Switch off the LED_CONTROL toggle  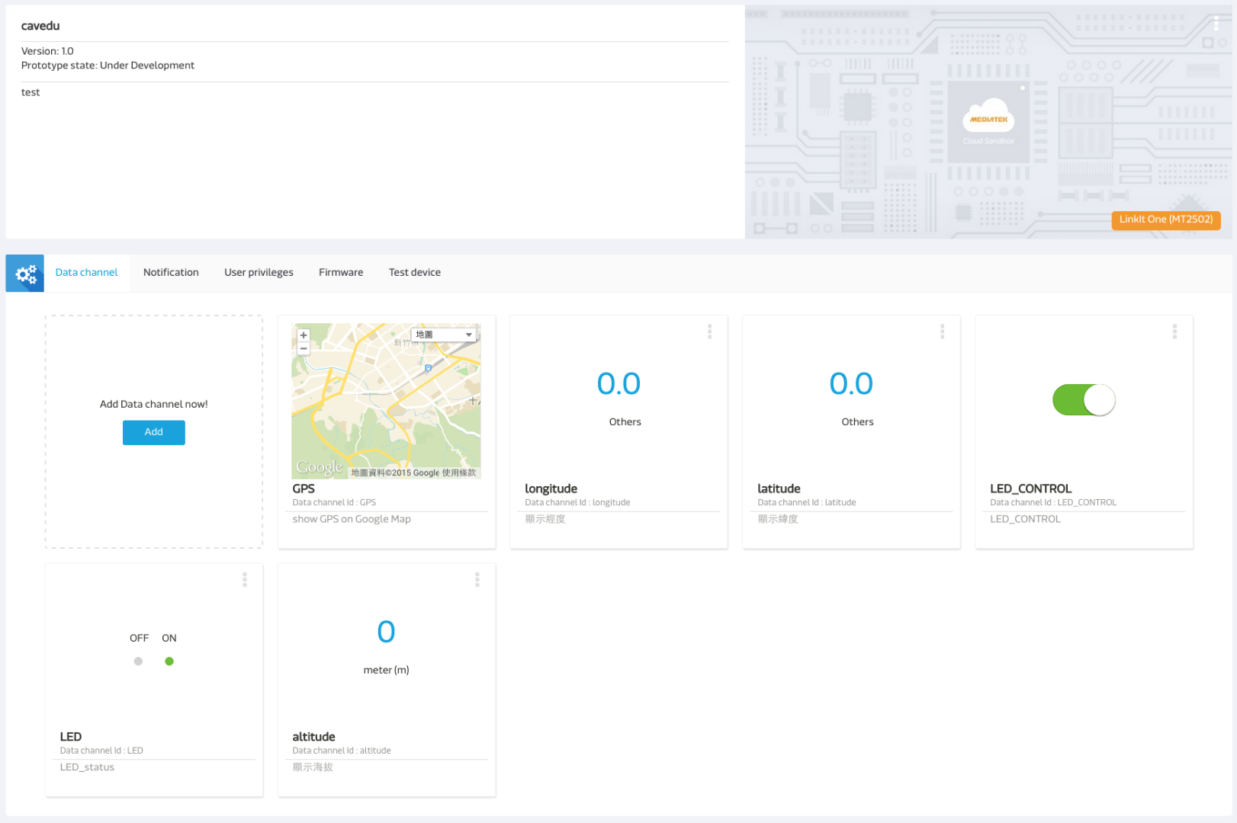[1084, 399]
